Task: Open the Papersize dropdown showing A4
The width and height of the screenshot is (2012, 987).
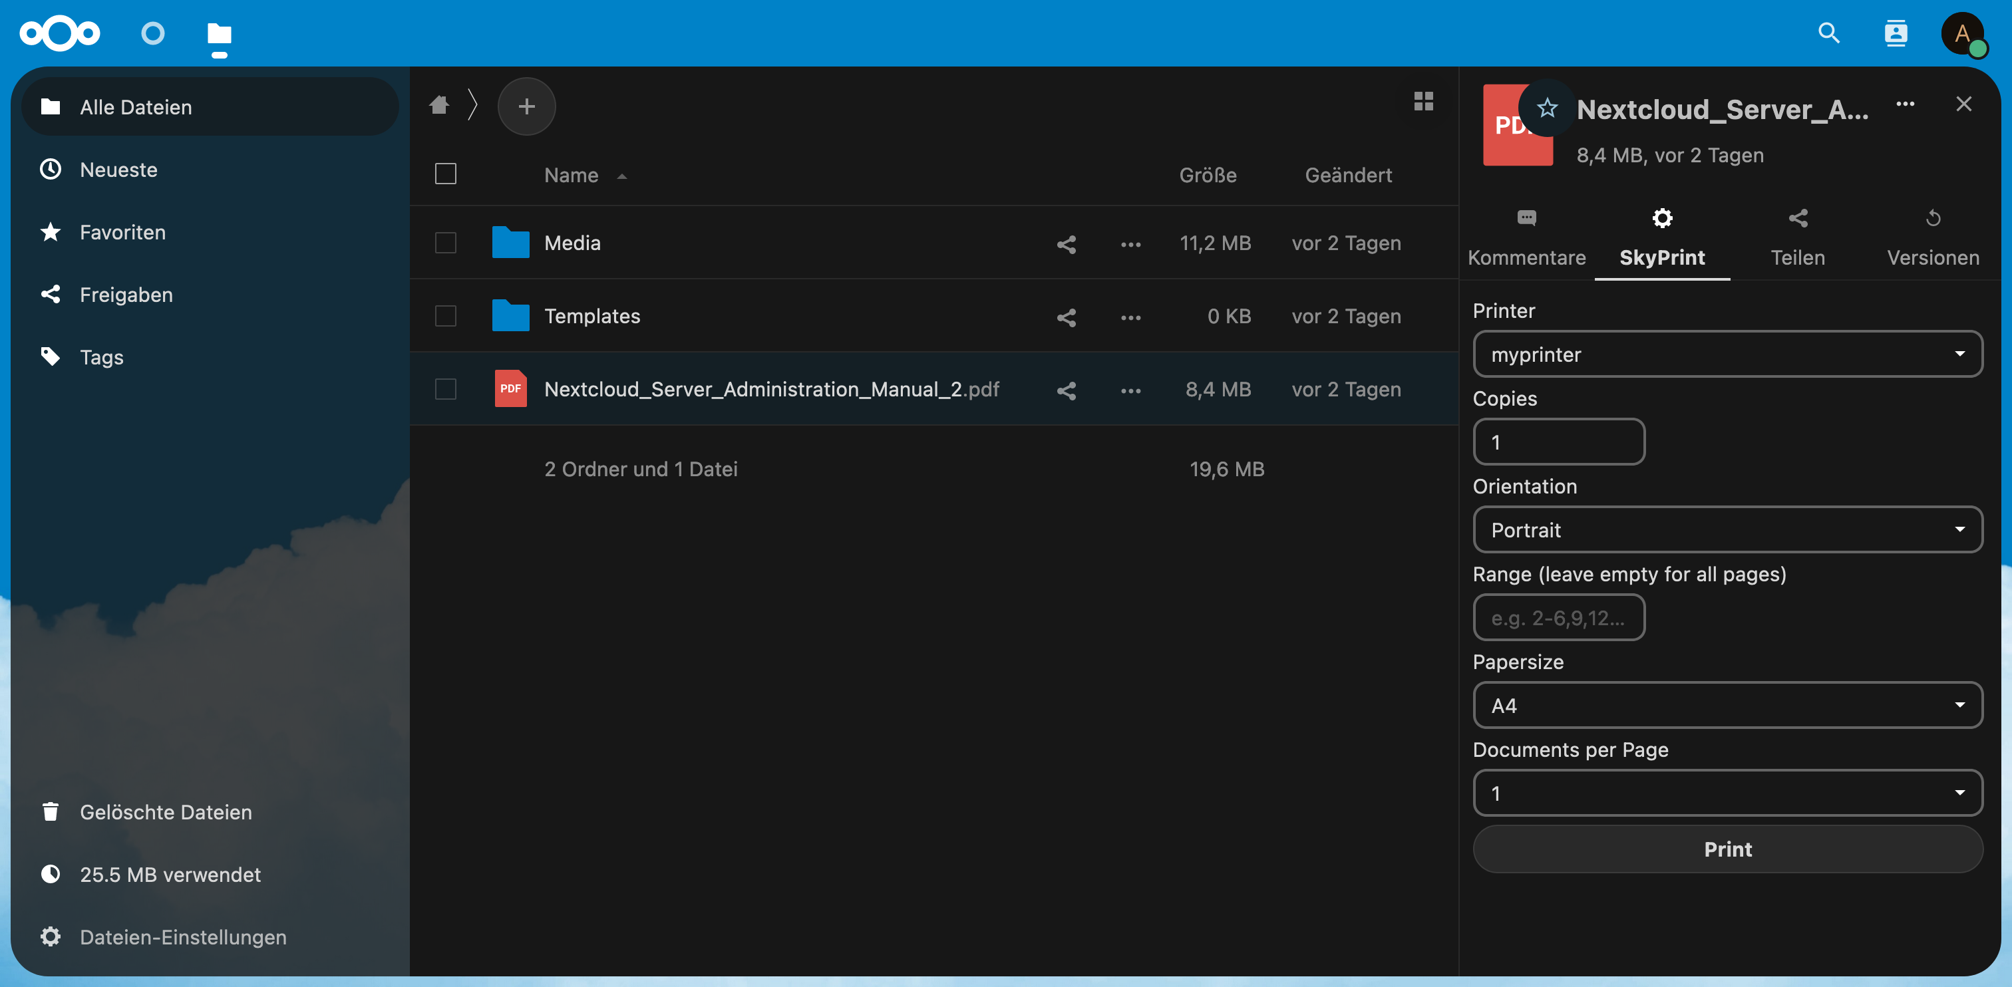Action: pyautogui.click(x=1727, y=705)
